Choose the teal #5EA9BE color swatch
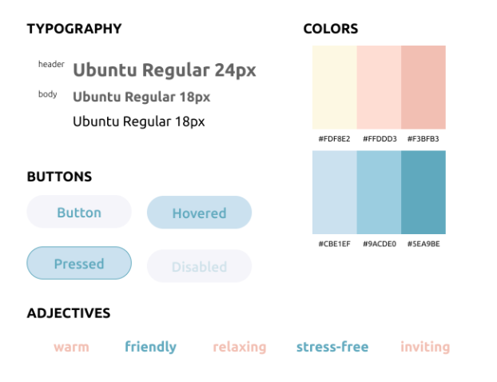The image size is (497, 382). click(x=423, y=192)
